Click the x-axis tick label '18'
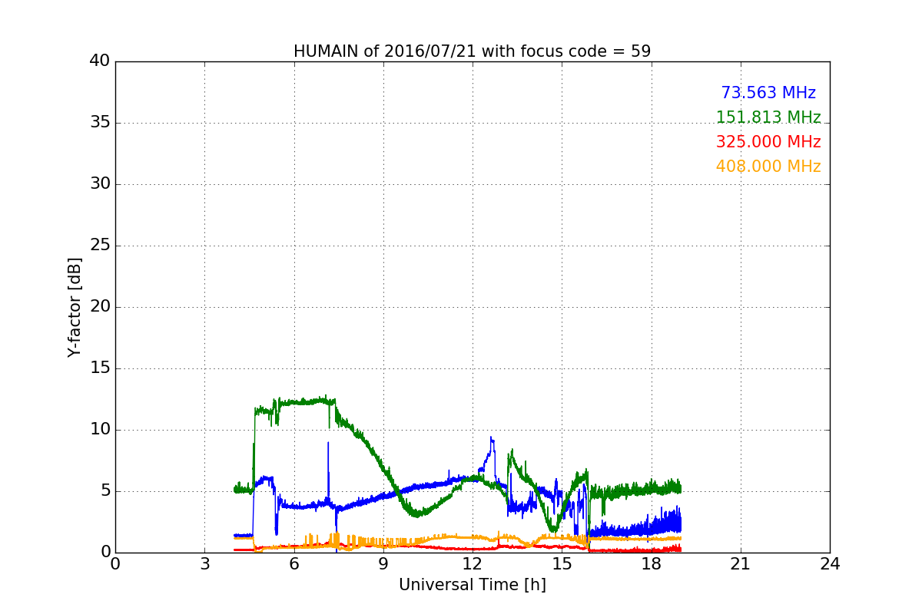 coord(652,563)
